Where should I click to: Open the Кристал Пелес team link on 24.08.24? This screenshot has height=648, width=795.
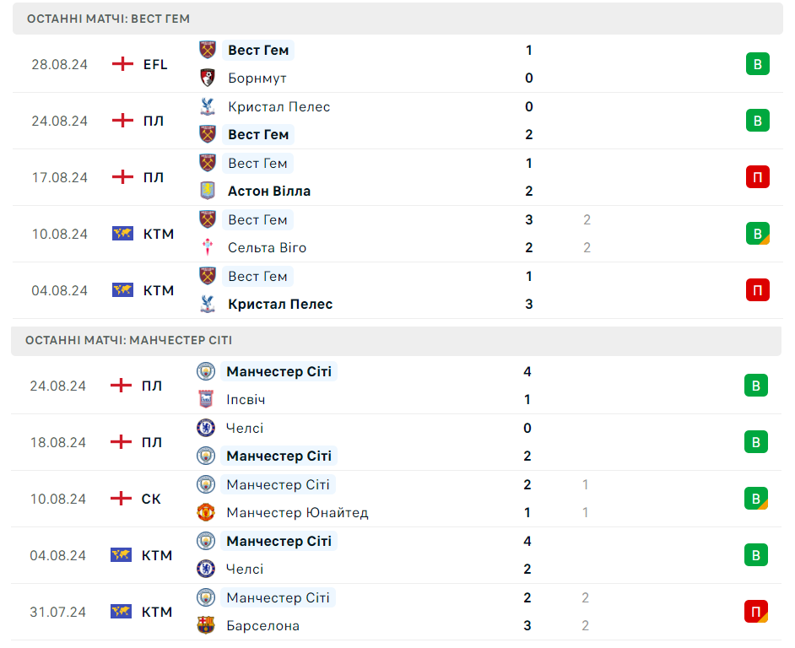click(279, 106)
